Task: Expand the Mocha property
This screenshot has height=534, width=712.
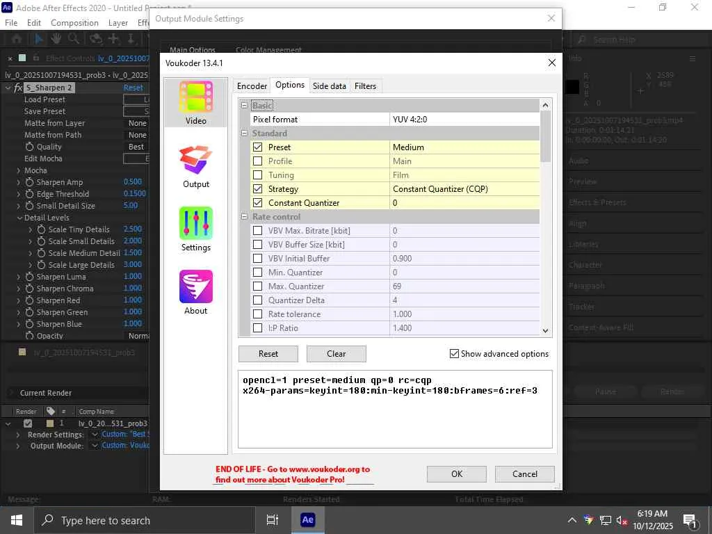Action: (18, 171)
